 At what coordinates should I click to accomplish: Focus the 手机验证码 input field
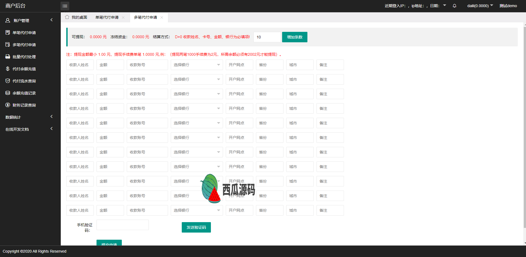click(123, 225)
